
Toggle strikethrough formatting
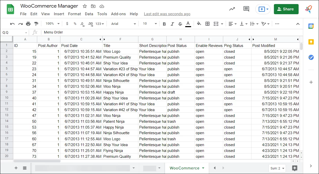tap(180, 24)
